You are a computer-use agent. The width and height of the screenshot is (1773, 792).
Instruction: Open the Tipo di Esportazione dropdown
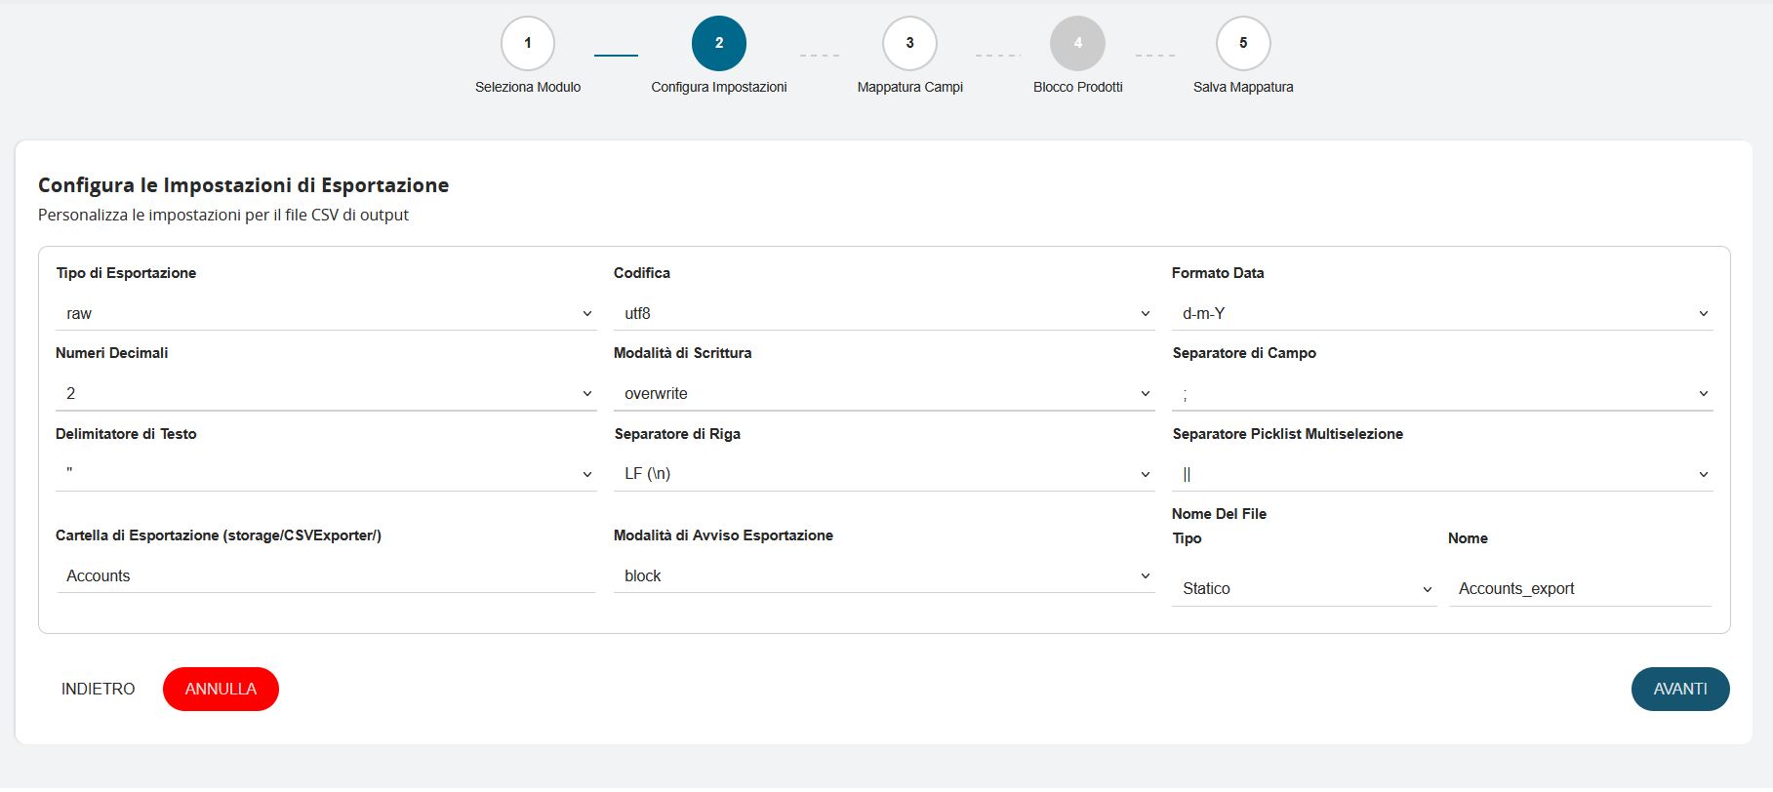coord(326,314)
